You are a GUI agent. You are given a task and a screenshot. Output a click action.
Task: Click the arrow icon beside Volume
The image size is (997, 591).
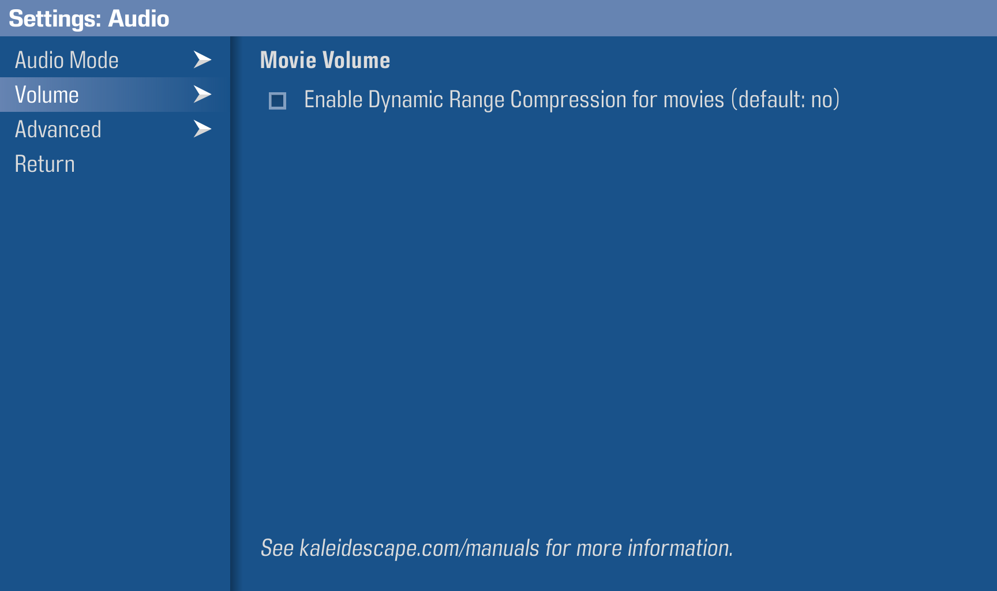point(203,94)
